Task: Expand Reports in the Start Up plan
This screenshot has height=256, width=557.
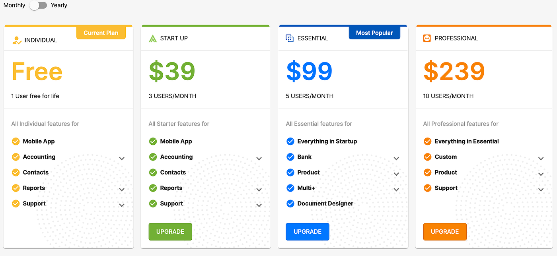Action: [x=259, y=190]
